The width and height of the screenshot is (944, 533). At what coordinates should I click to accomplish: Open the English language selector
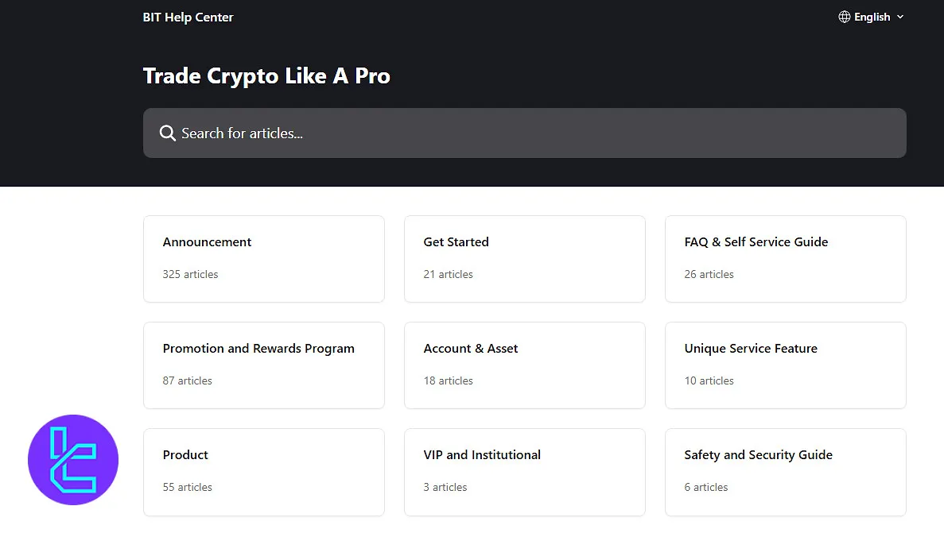[x=872, y=17]
